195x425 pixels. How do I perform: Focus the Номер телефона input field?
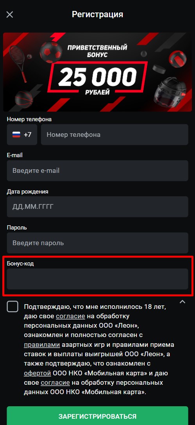114,135
